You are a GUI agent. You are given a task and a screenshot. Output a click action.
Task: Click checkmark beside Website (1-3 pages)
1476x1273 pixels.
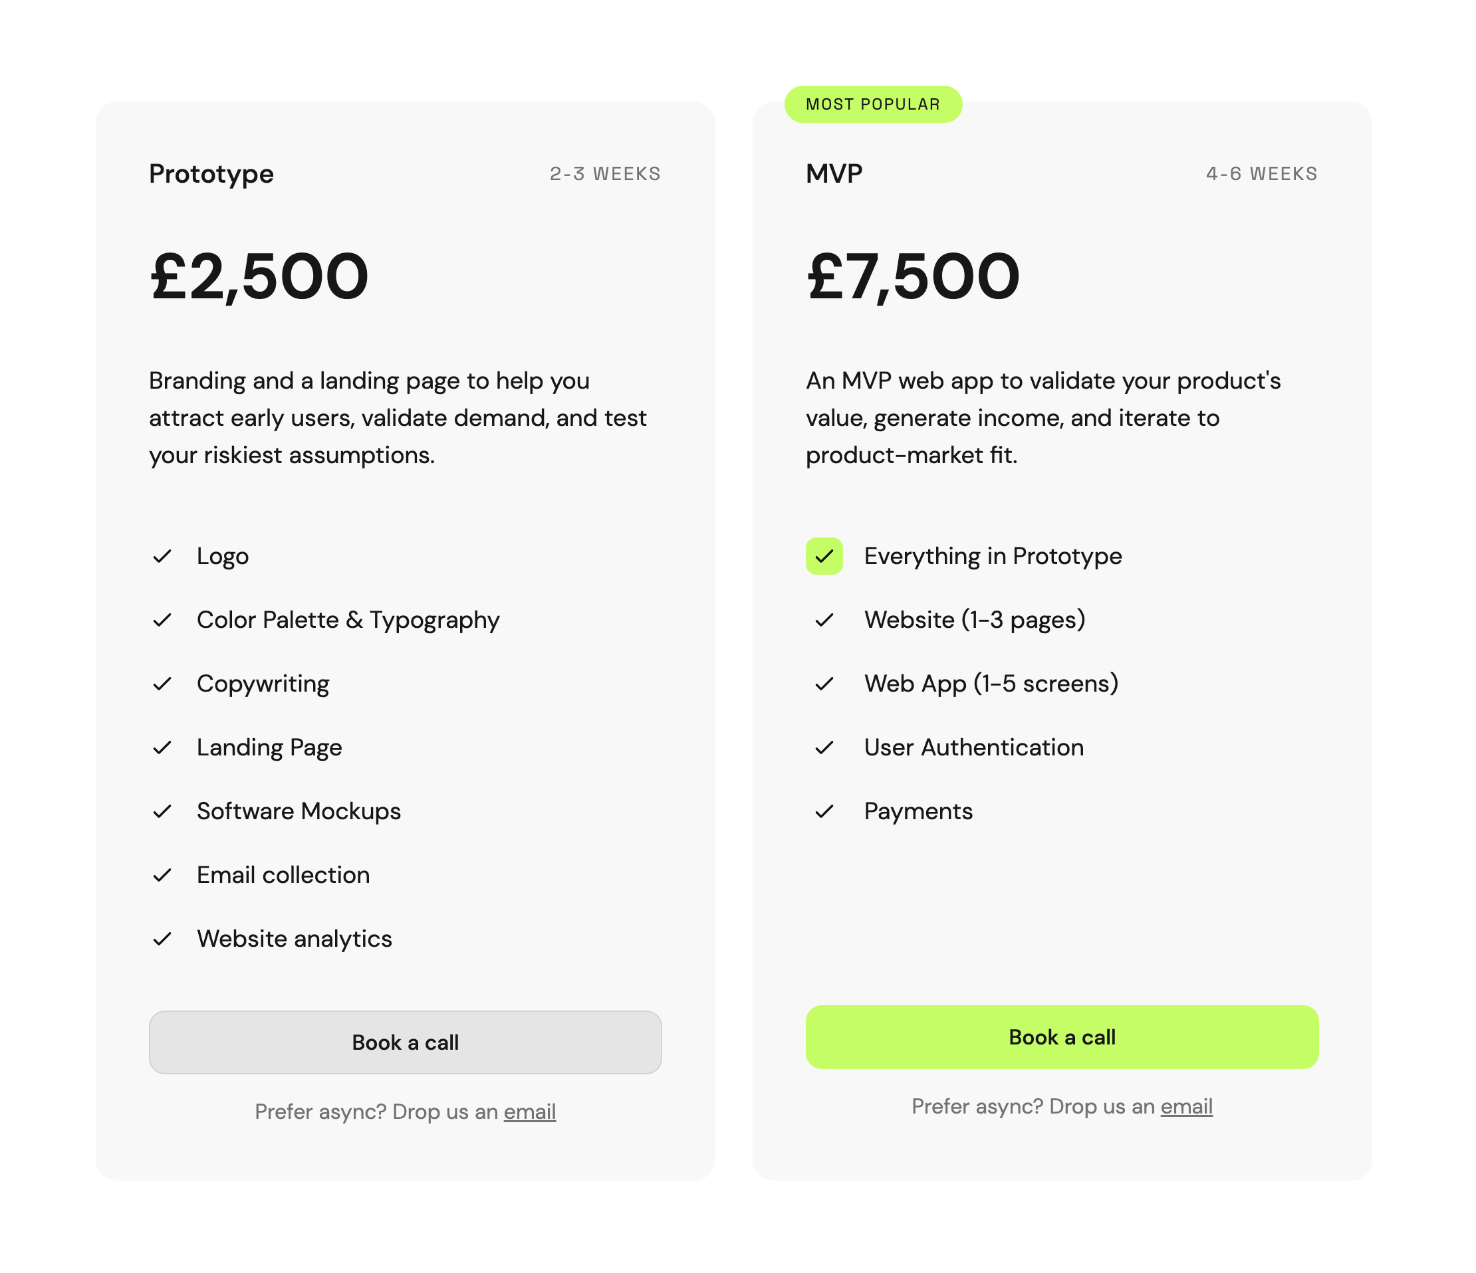pos(824,620)
